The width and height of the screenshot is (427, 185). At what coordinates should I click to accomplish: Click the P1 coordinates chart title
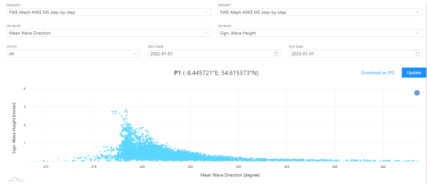pyautogui.click(x=216, y=73)
